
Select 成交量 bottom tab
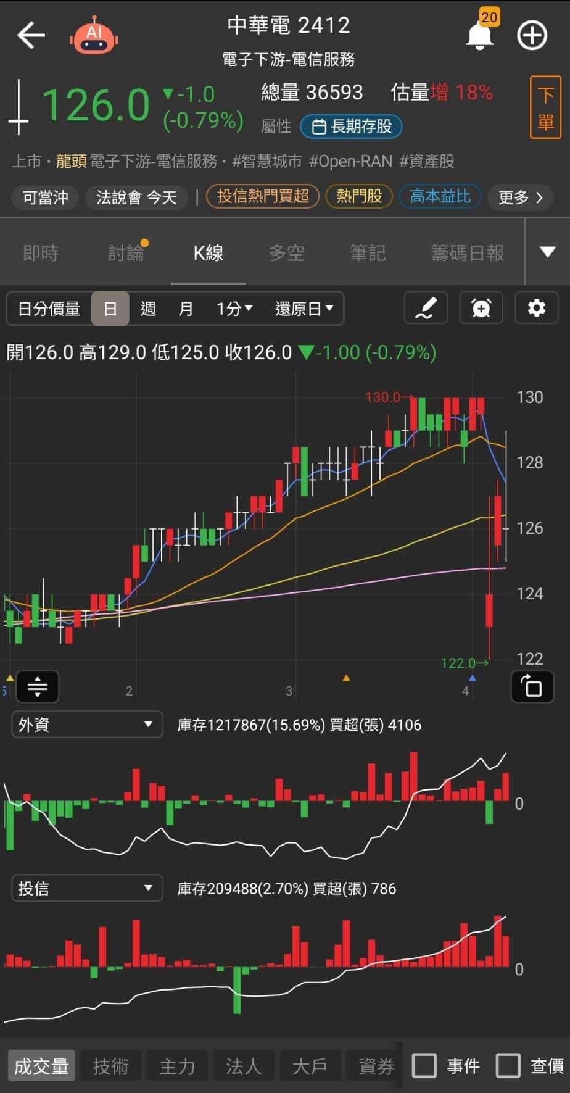pyautogui.click(x=41, y=1066)
